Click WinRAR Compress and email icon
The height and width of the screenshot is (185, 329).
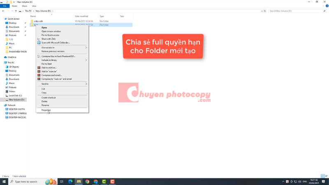pos(39,75)
